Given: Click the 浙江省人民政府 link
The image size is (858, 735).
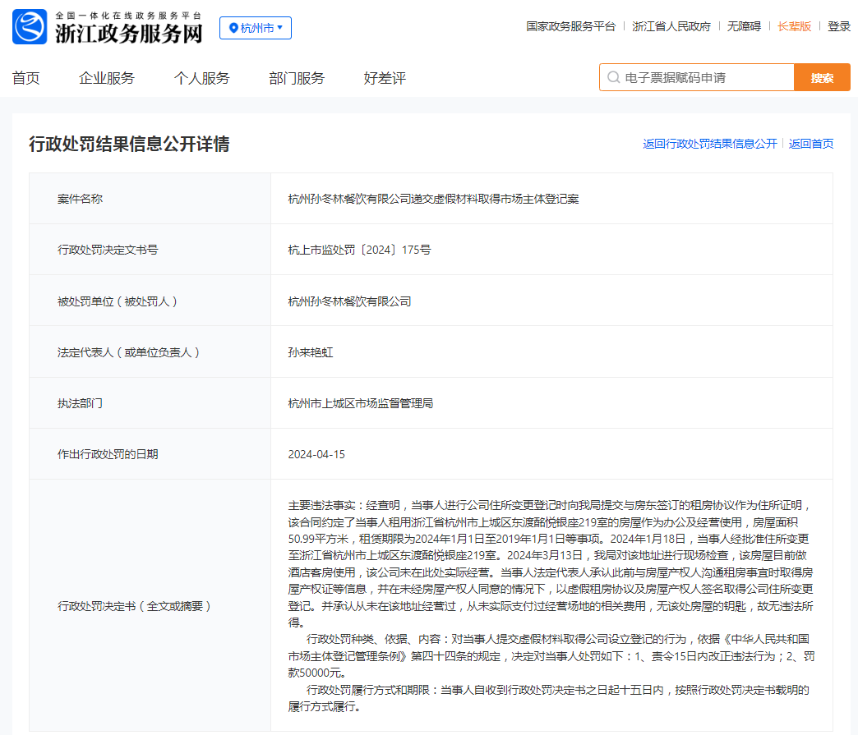Looking at the screenshot, I should point(671,26).
